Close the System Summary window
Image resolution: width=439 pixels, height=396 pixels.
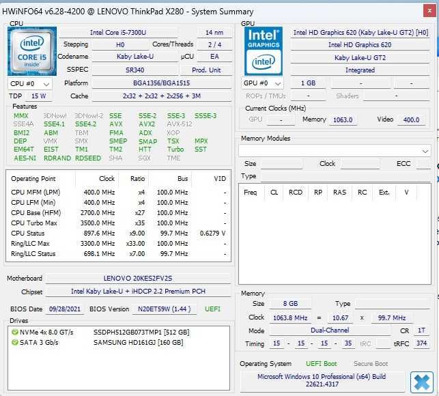click(x=429, y=11)
